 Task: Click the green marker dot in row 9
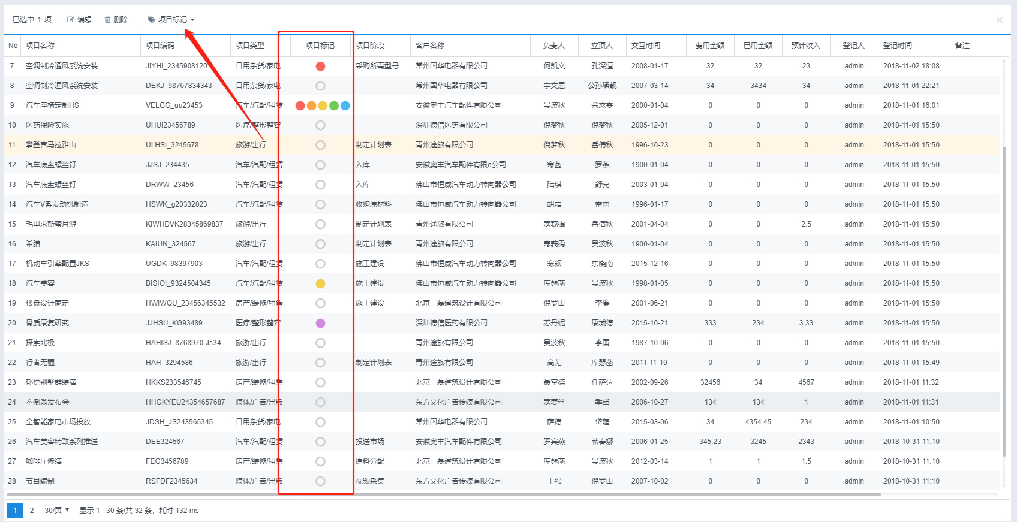pos(334,105)
